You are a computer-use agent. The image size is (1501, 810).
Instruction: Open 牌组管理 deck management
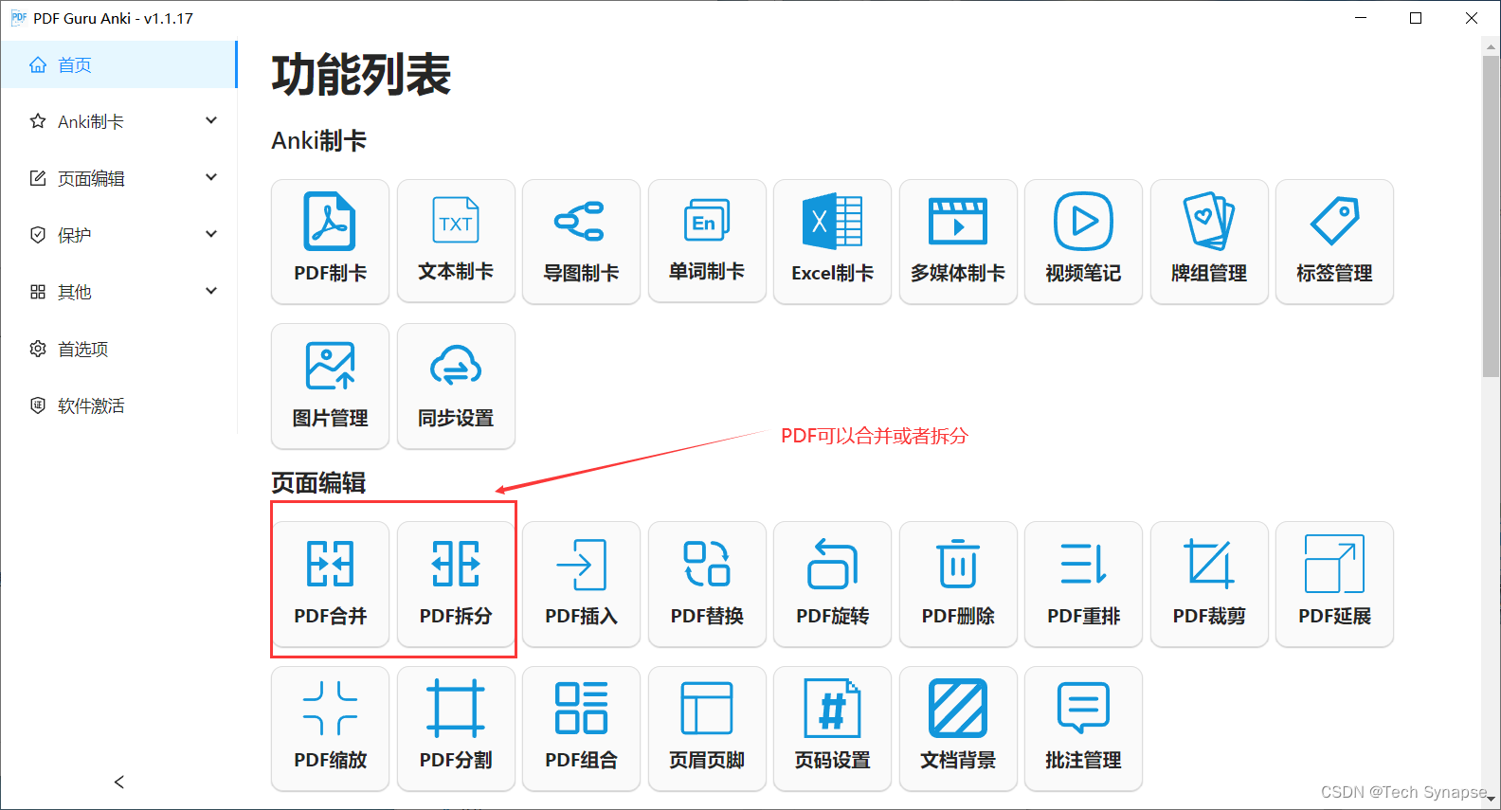[1209, 242]
